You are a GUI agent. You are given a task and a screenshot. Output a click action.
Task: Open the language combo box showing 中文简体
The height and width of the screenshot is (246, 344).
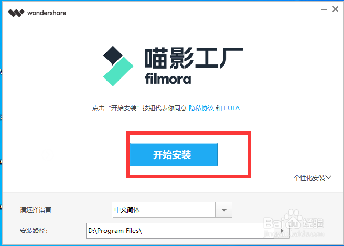[x=172, y=210]
